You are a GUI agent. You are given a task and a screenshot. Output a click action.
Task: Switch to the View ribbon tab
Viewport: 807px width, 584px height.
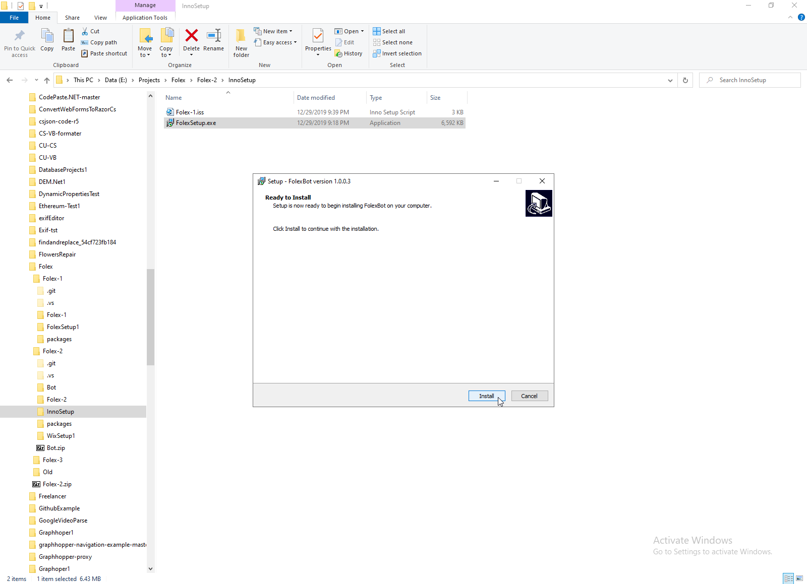point(100,18)
